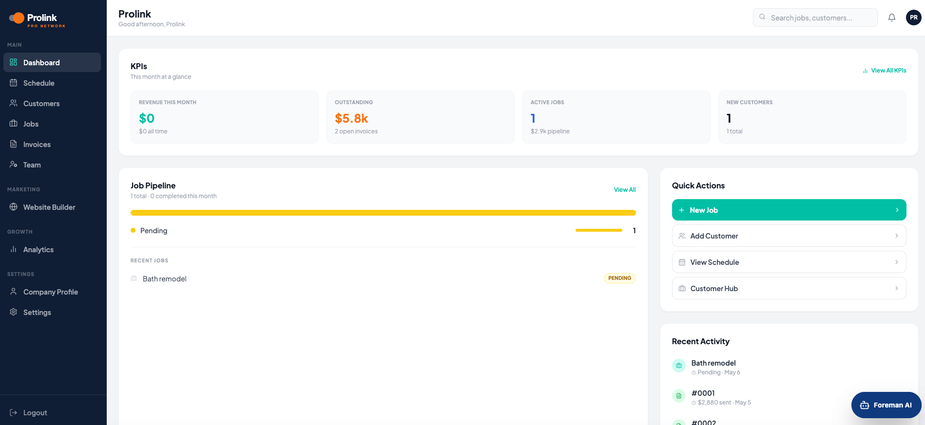This screenshot has width=925, height=425.
Task: Open notifications bell icon
Action: [892, 18]
